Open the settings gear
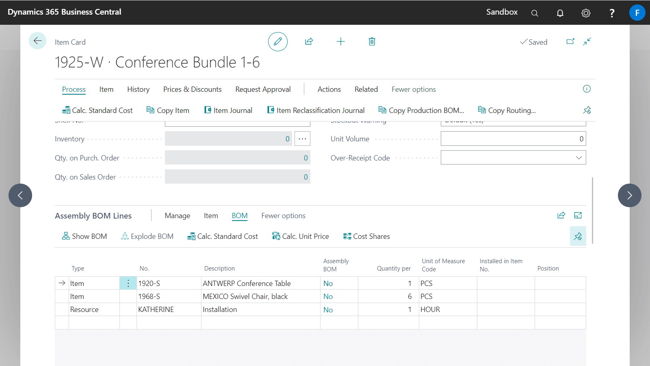Viewport: 650px width, 366px height. 586,13
